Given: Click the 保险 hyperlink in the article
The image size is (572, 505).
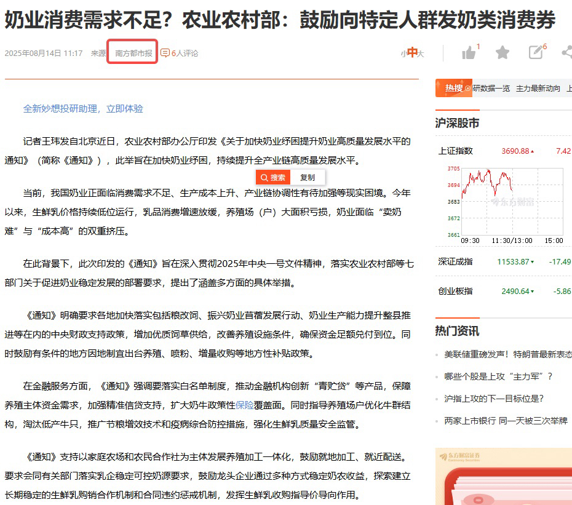Looking at the screenshot, I should (x=244, y=405).
